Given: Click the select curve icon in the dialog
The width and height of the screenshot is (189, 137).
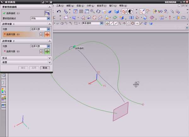Looking at the screenshot, I should click(x=47, y=13).
